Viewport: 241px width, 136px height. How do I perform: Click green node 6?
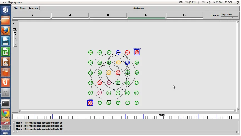tap(91, 93)
